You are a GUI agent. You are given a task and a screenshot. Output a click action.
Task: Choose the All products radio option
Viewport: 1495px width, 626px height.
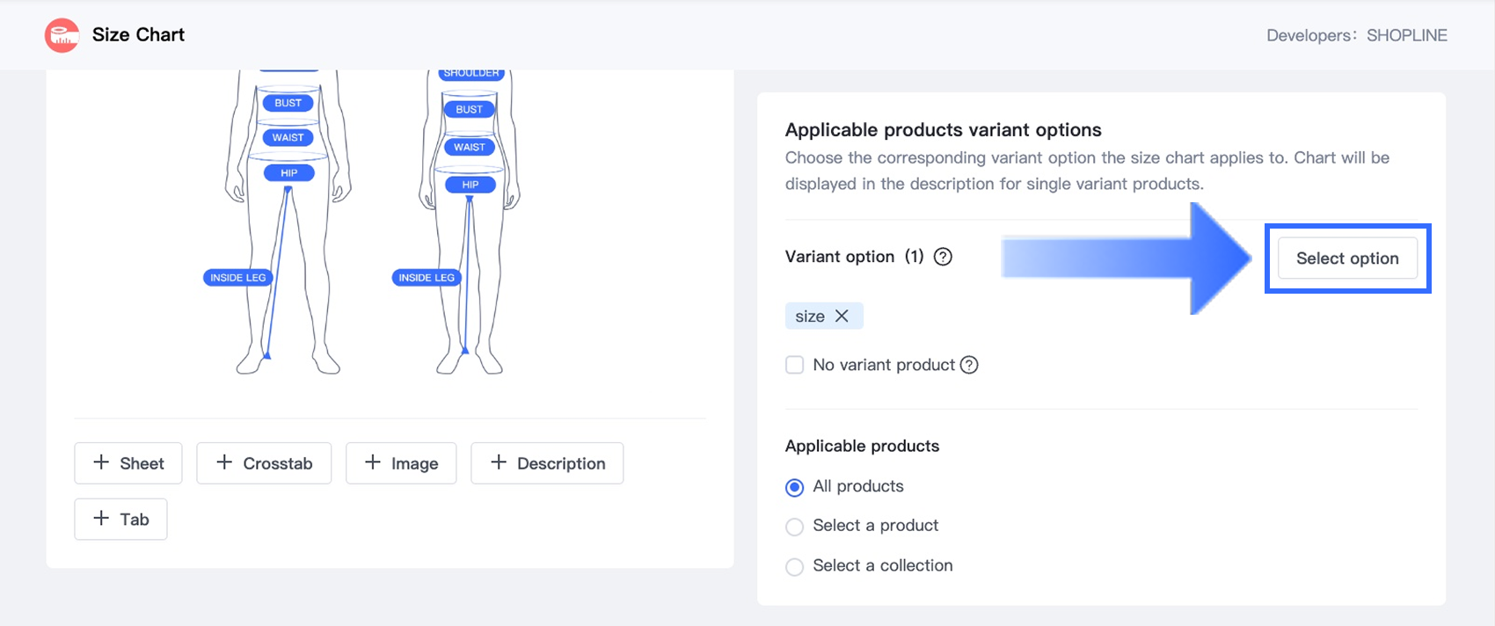tap(795, 487)
